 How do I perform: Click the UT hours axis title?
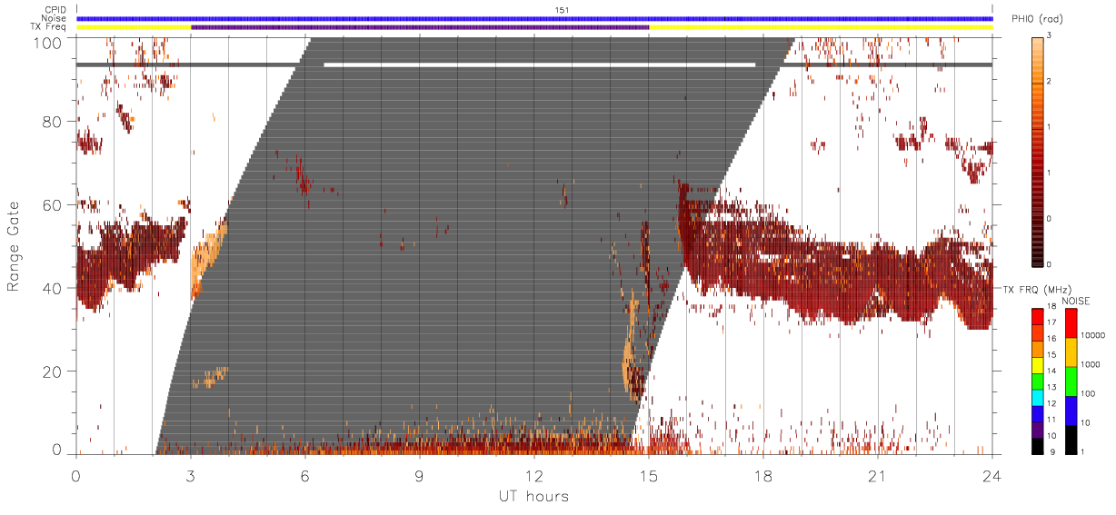point(533,497)
